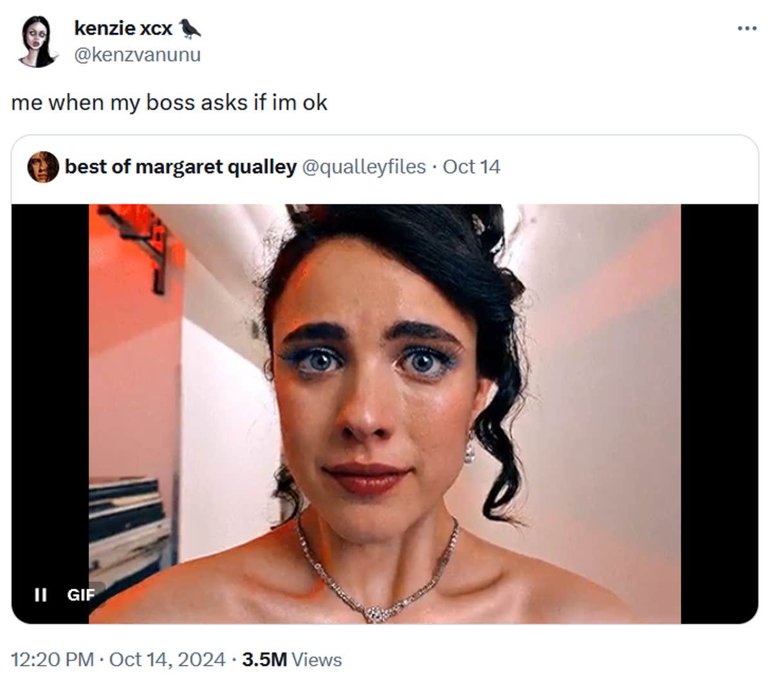Click kenzie xcx's profile avatar

pyautogui.click(x=38, y=42)
